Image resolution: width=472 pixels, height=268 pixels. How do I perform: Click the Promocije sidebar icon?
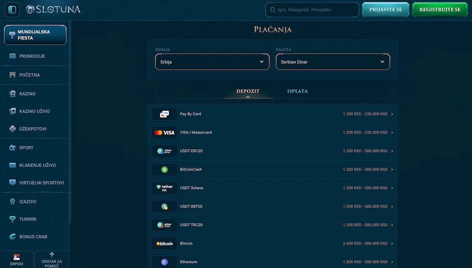(x=12, y=56)
